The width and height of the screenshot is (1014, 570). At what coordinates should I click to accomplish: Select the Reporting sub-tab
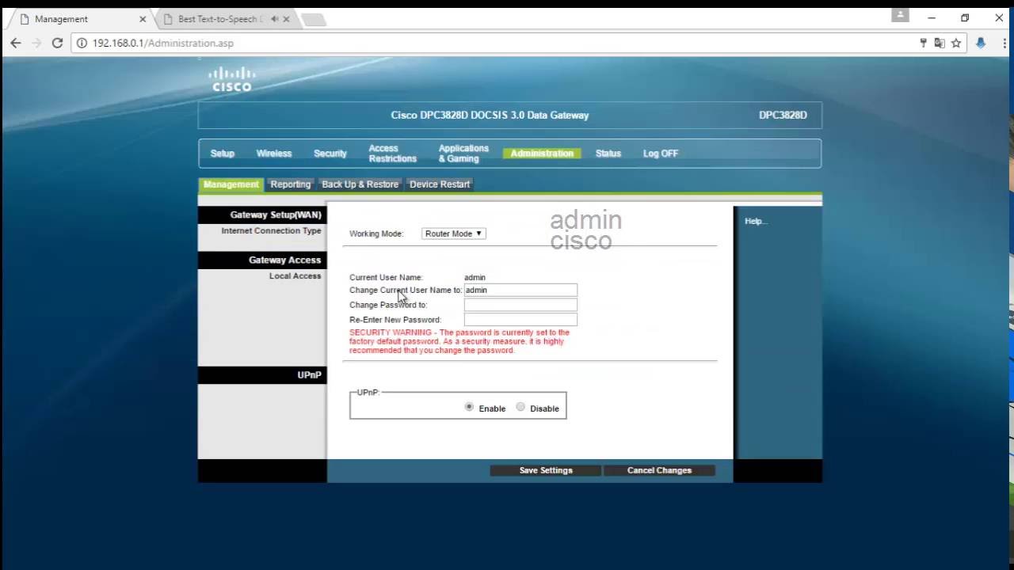291,184
